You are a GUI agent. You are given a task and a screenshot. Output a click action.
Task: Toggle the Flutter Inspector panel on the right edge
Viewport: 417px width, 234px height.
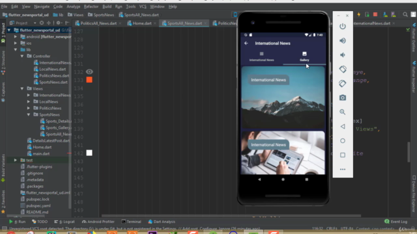point(414,77)
